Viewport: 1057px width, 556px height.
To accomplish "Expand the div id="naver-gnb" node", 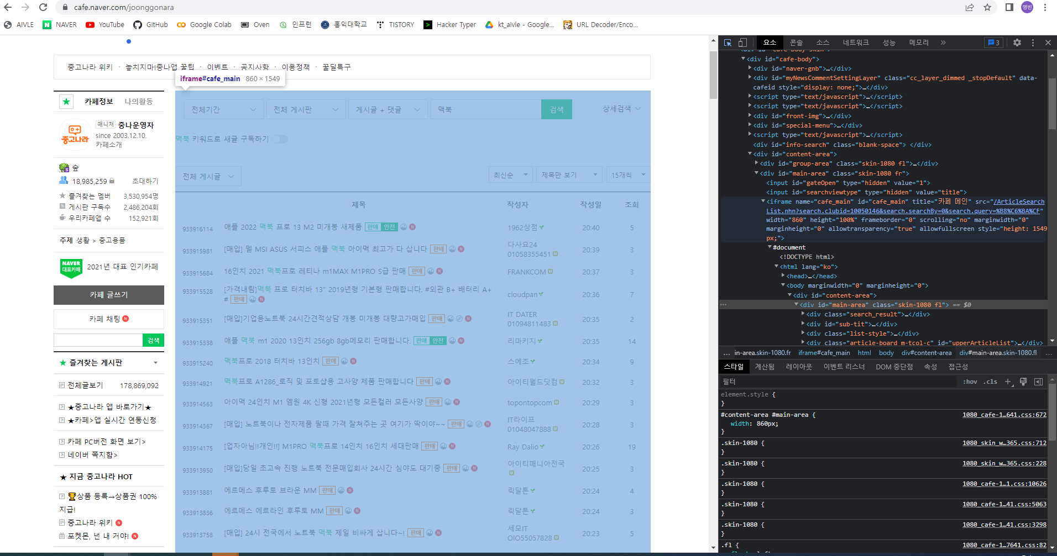I will coord(750,68).
